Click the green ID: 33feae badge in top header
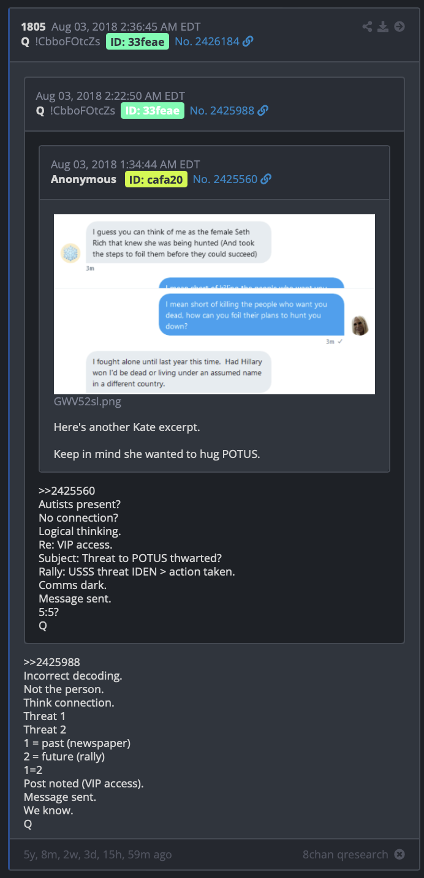 click(137, 42)
